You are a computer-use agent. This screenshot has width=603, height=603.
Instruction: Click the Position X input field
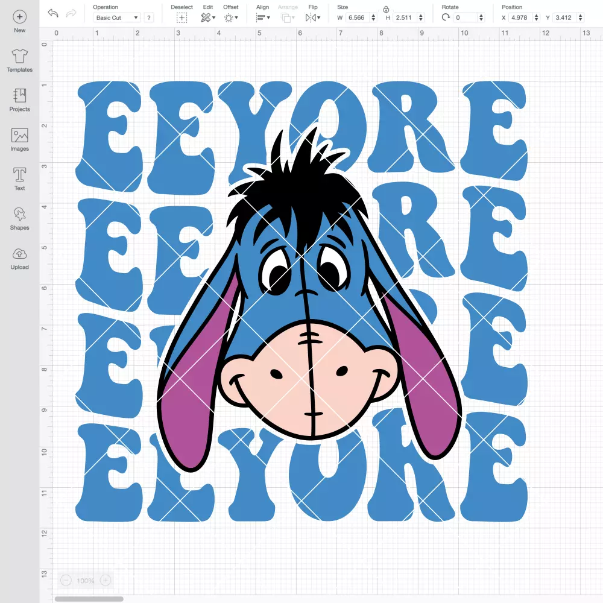tap(521, 17)
